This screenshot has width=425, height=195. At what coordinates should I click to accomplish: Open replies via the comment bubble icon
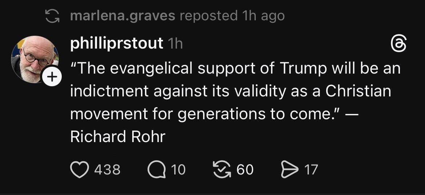pyautogui.click(x=156, y=170)
